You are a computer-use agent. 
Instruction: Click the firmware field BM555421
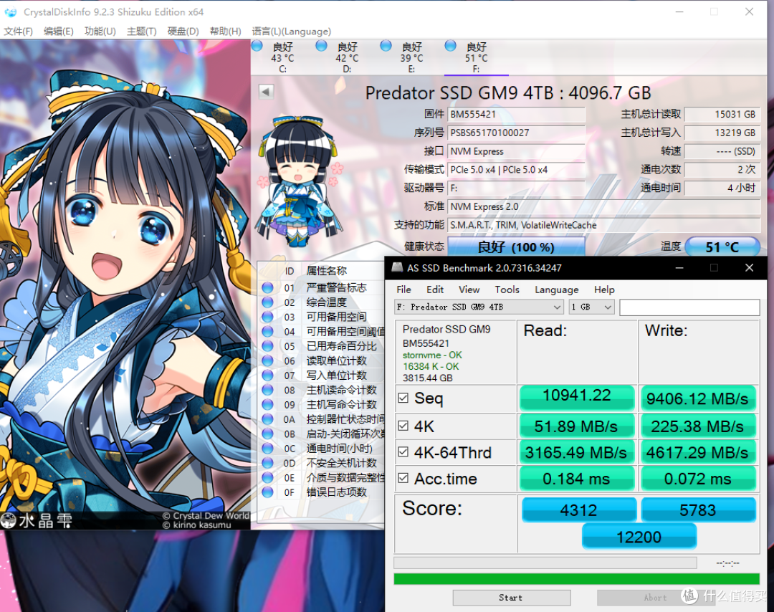coord(516,115)
